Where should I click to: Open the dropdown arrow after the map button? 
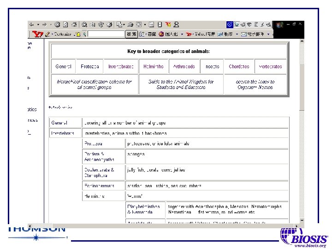(237, 34)
